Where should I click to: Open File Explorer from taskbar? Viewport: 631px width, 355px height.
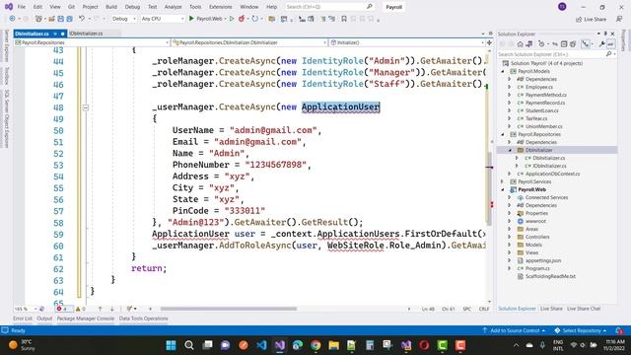333,345
